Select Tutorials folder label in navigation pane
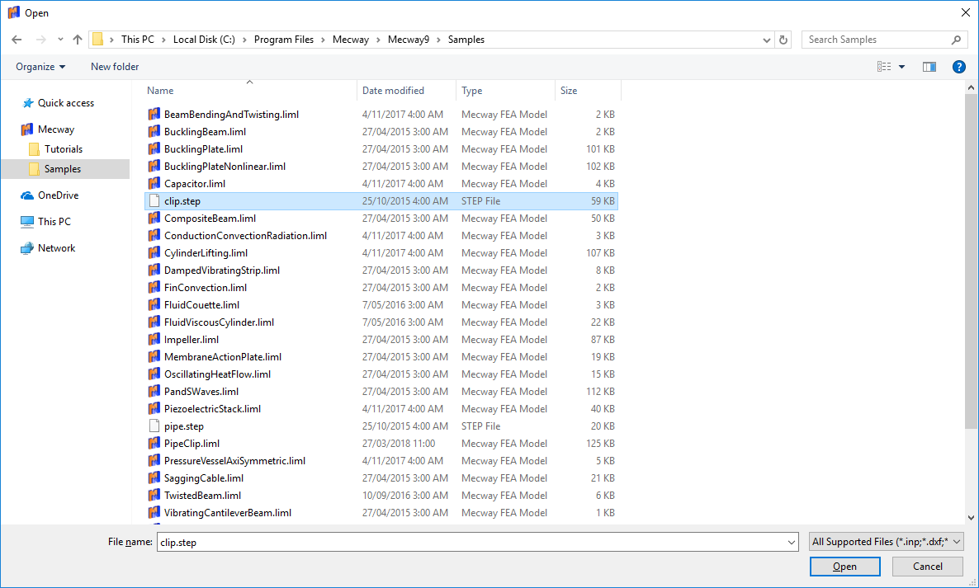 point(64,149)
